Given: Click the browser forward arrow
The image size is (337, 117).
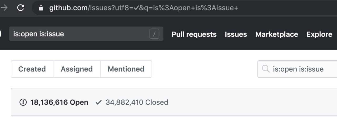Looking at the screenshot, I should (4, 8).
